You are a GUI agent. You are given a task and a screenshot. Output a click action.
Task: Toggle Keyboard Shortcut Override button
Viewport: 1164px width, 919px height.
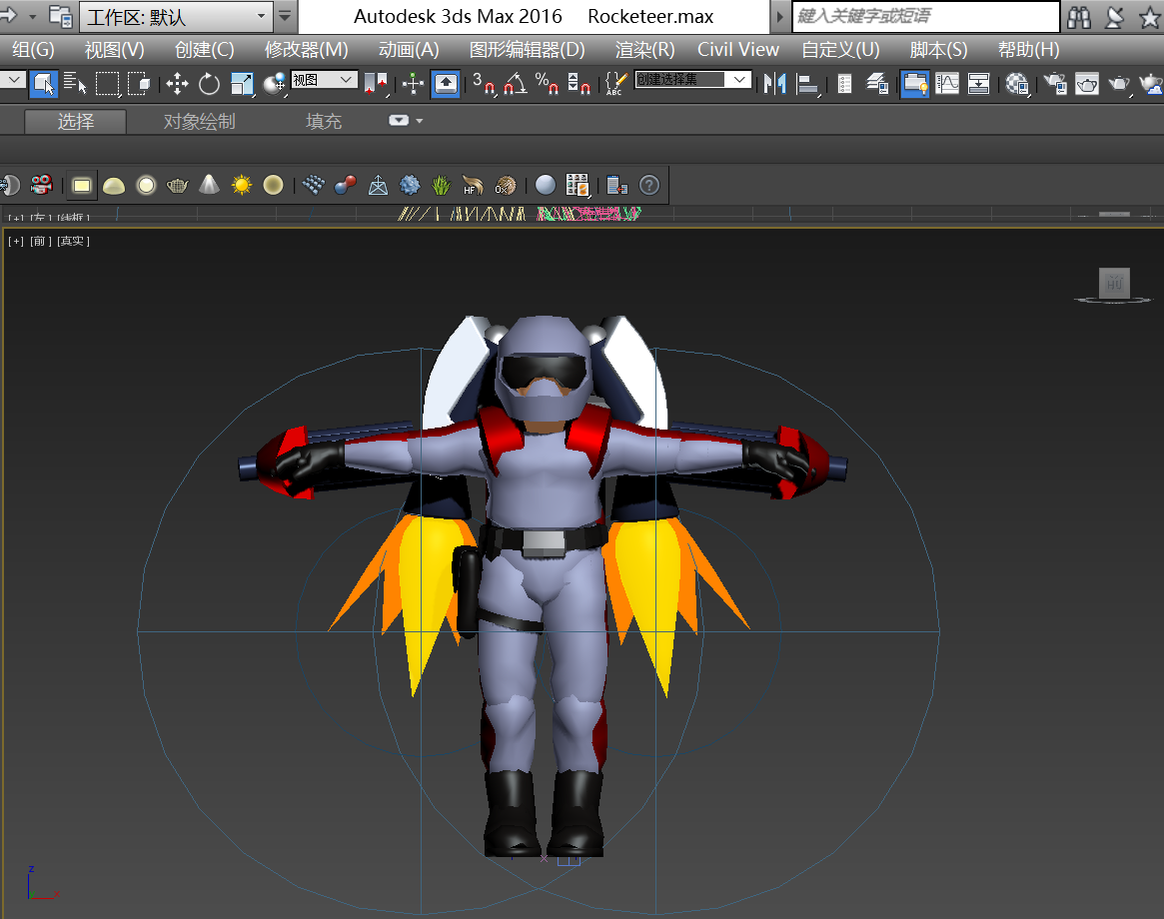click(446, 83)
